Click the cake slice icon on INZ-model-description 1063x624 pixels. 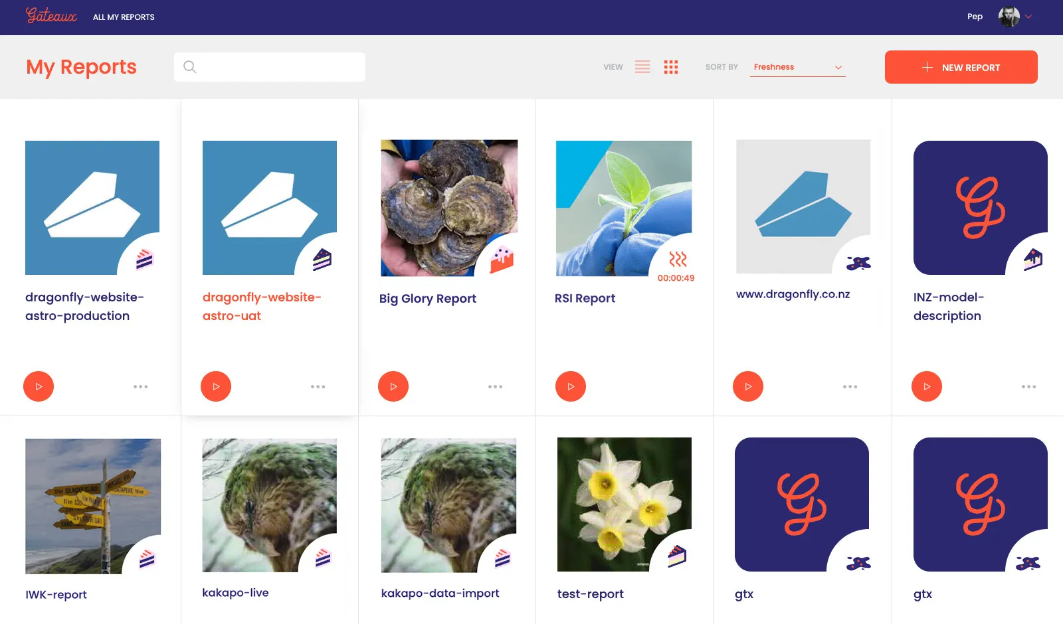(1033, 259)
